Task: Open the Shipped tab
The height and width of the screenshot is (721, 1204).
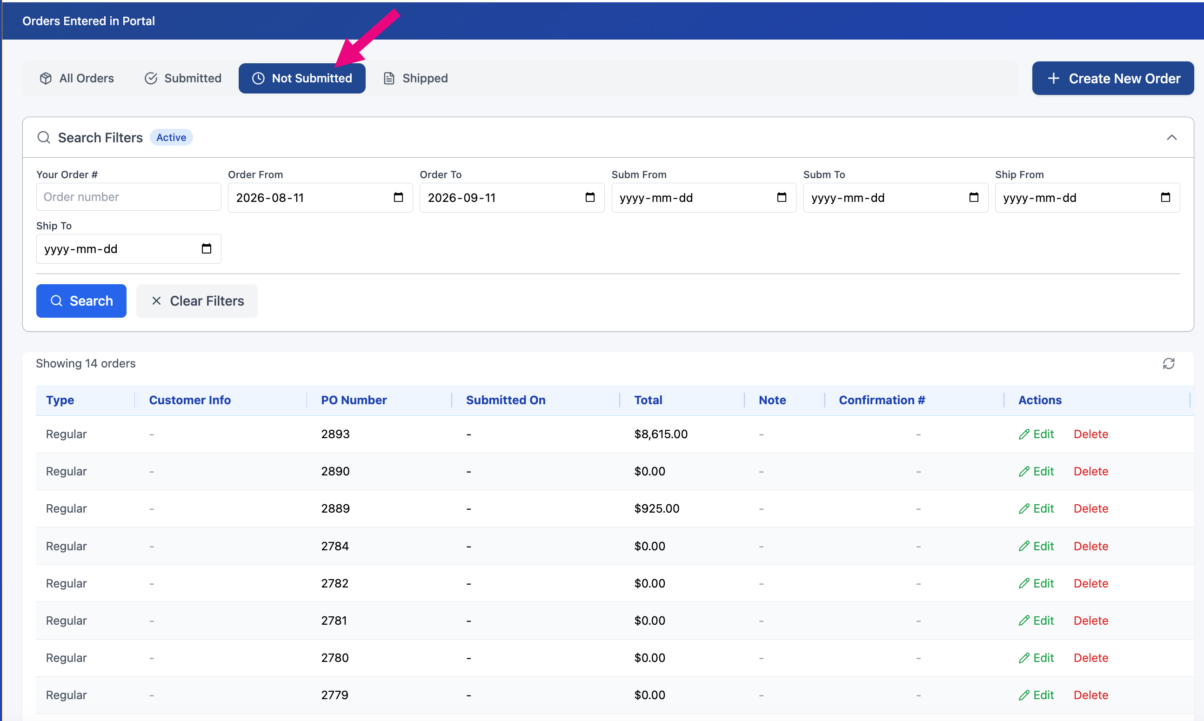Action: click(415, 78)
